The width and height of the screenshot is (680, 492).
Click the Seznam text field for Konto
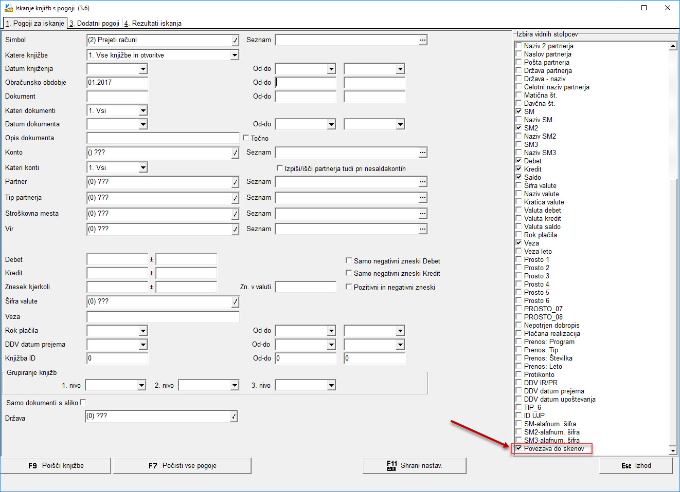point(347,153)
